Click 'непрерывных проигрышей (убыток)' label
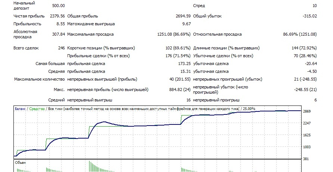Image resolution: width=333 pixels, height=172 pixels. click(227, 79)
